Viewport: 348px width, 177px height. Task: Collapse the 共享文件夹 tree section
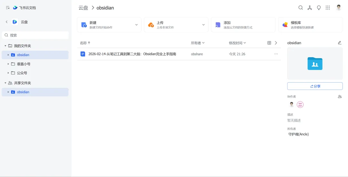[5, 83]
